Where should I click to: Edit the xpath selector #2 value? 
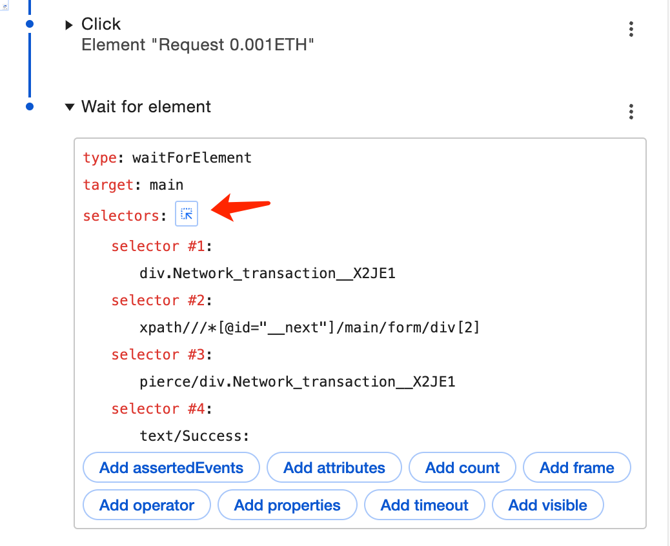(x=310, y=328)
